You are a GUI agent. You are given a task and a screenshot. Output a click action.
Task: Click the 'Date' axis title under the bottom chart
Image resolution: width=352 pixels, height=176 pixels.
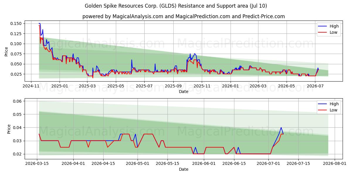(x=184, y=169)
